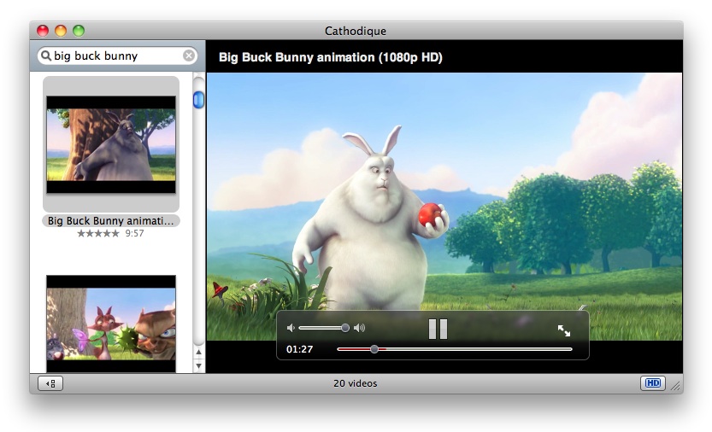Click the search field containing big buck bunny

tap(118, 55)
